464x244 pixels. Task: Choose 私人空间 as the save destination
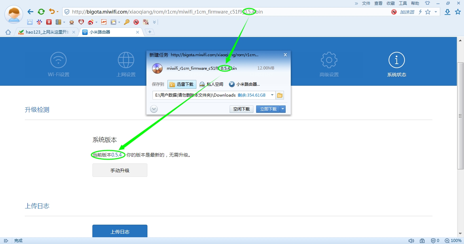(x=211, y=84)
